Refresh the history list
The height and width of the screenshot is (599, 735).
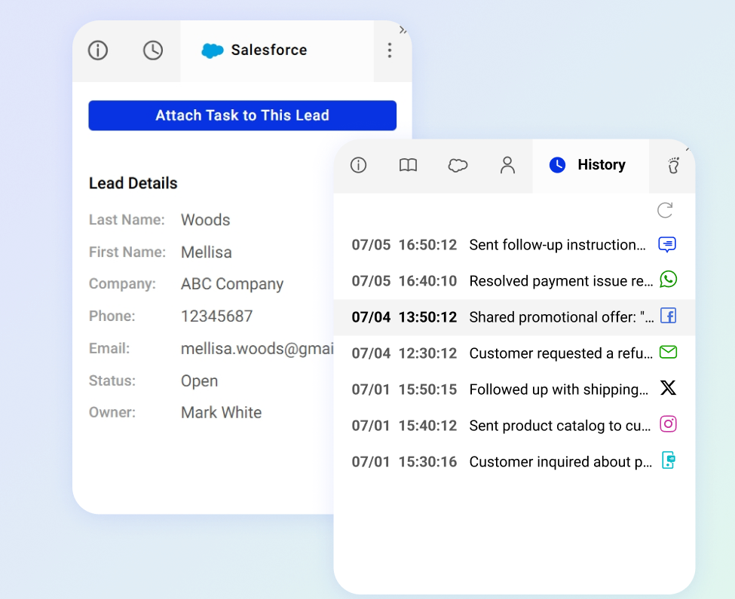tap(665, 210)
